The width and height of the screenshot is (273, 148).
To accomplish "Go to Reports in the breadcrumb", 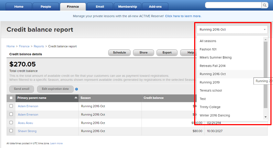I will pyautogui.click(x=39, y=46).
